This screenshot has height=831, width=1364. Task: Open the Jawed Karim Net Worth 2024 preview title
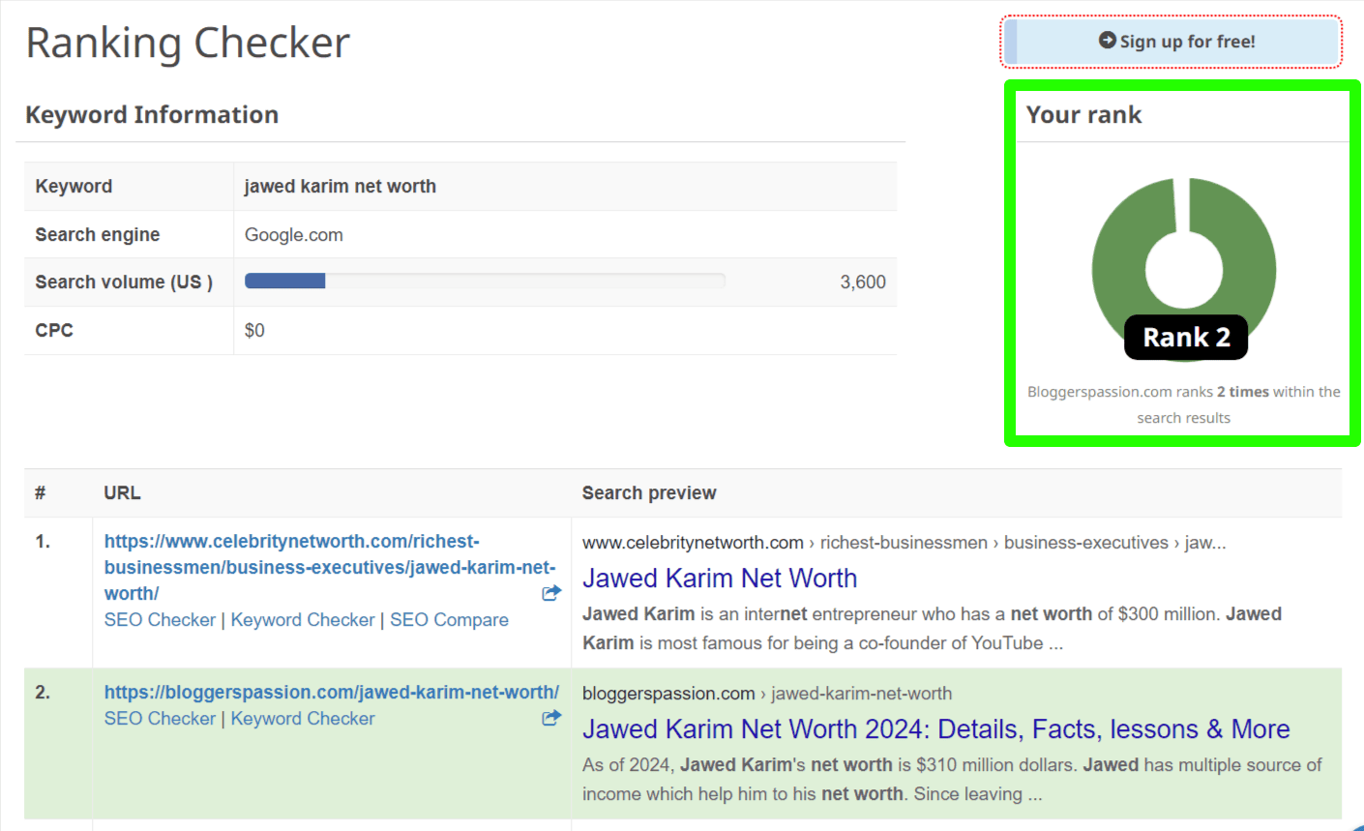pos(935,728)
